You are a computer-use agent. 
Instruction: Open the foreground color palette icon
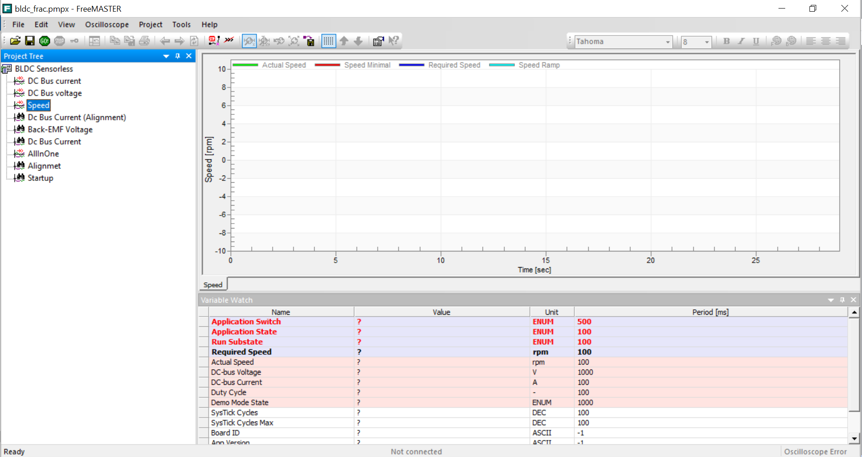[x=776, y=41]
